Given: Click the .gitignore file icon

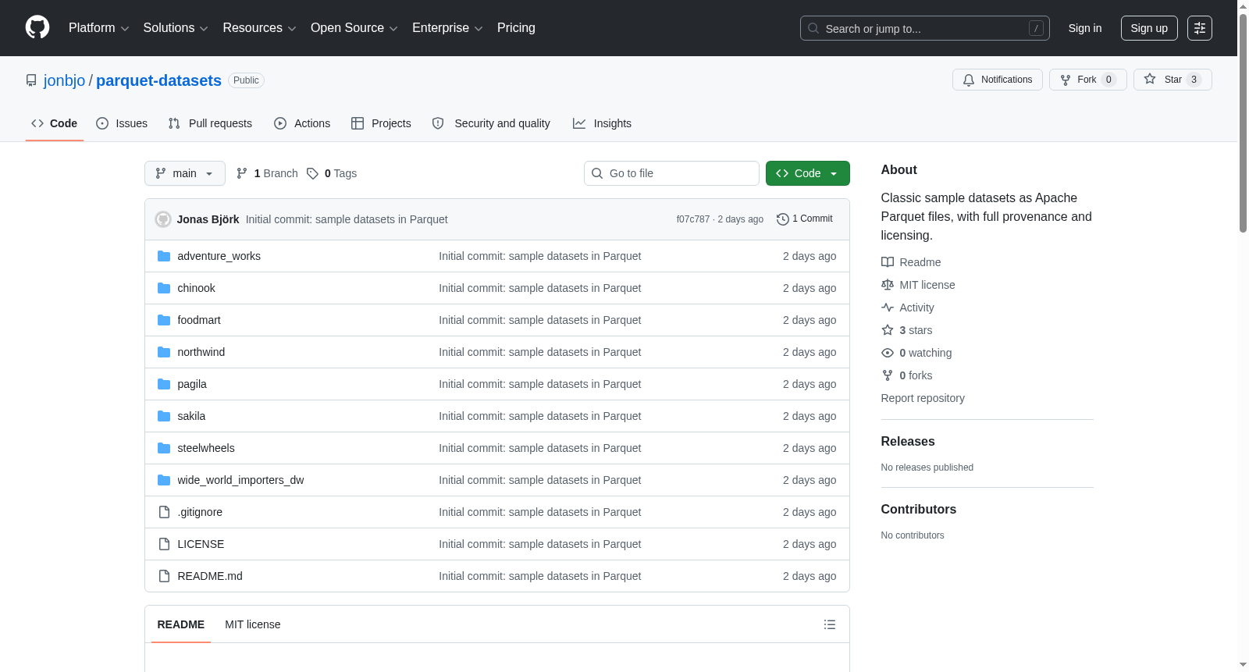Looking at the screenshot, I should click(164, 512).
